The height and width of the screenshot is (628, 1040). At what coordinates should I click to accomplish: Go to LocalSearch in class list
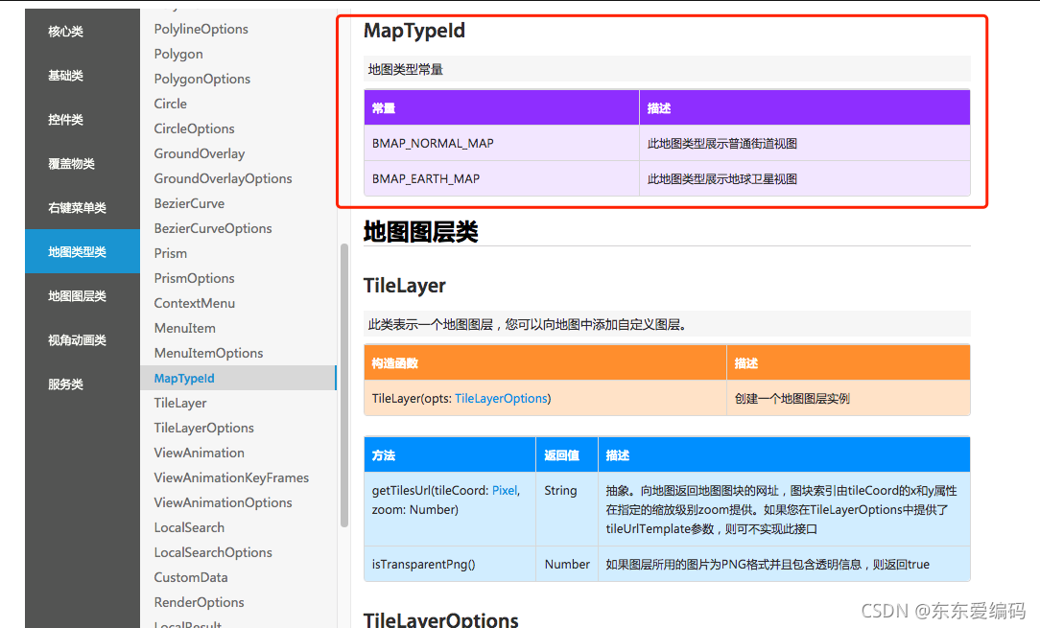(189, 528)
